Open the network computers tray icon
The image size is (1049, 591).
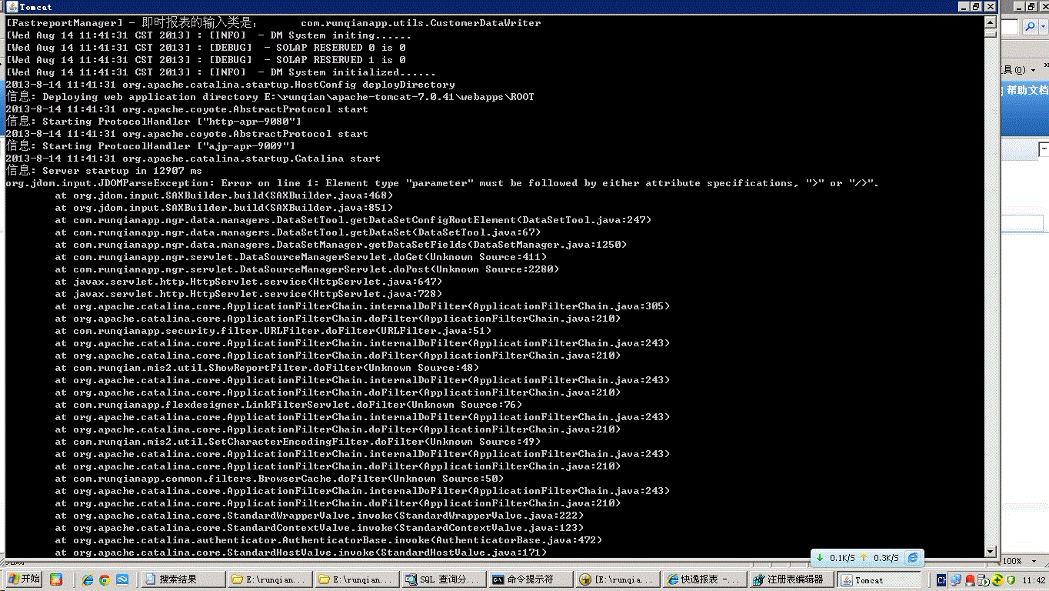[956, 579]
